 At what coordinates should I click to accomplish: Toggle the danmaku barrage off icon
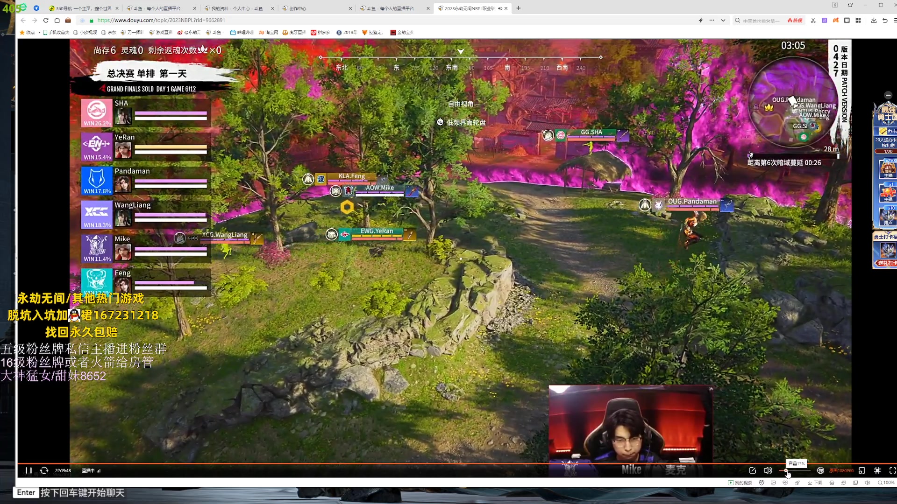(x=820, y=470)
